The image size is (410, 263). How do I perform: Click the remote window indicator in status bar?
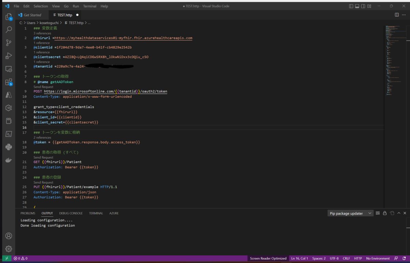coord(6,259)
